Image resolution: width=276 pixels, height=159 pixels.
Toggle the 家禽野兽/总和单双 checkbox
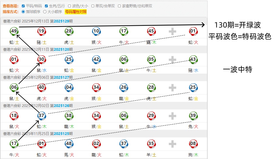click(119, 6)
